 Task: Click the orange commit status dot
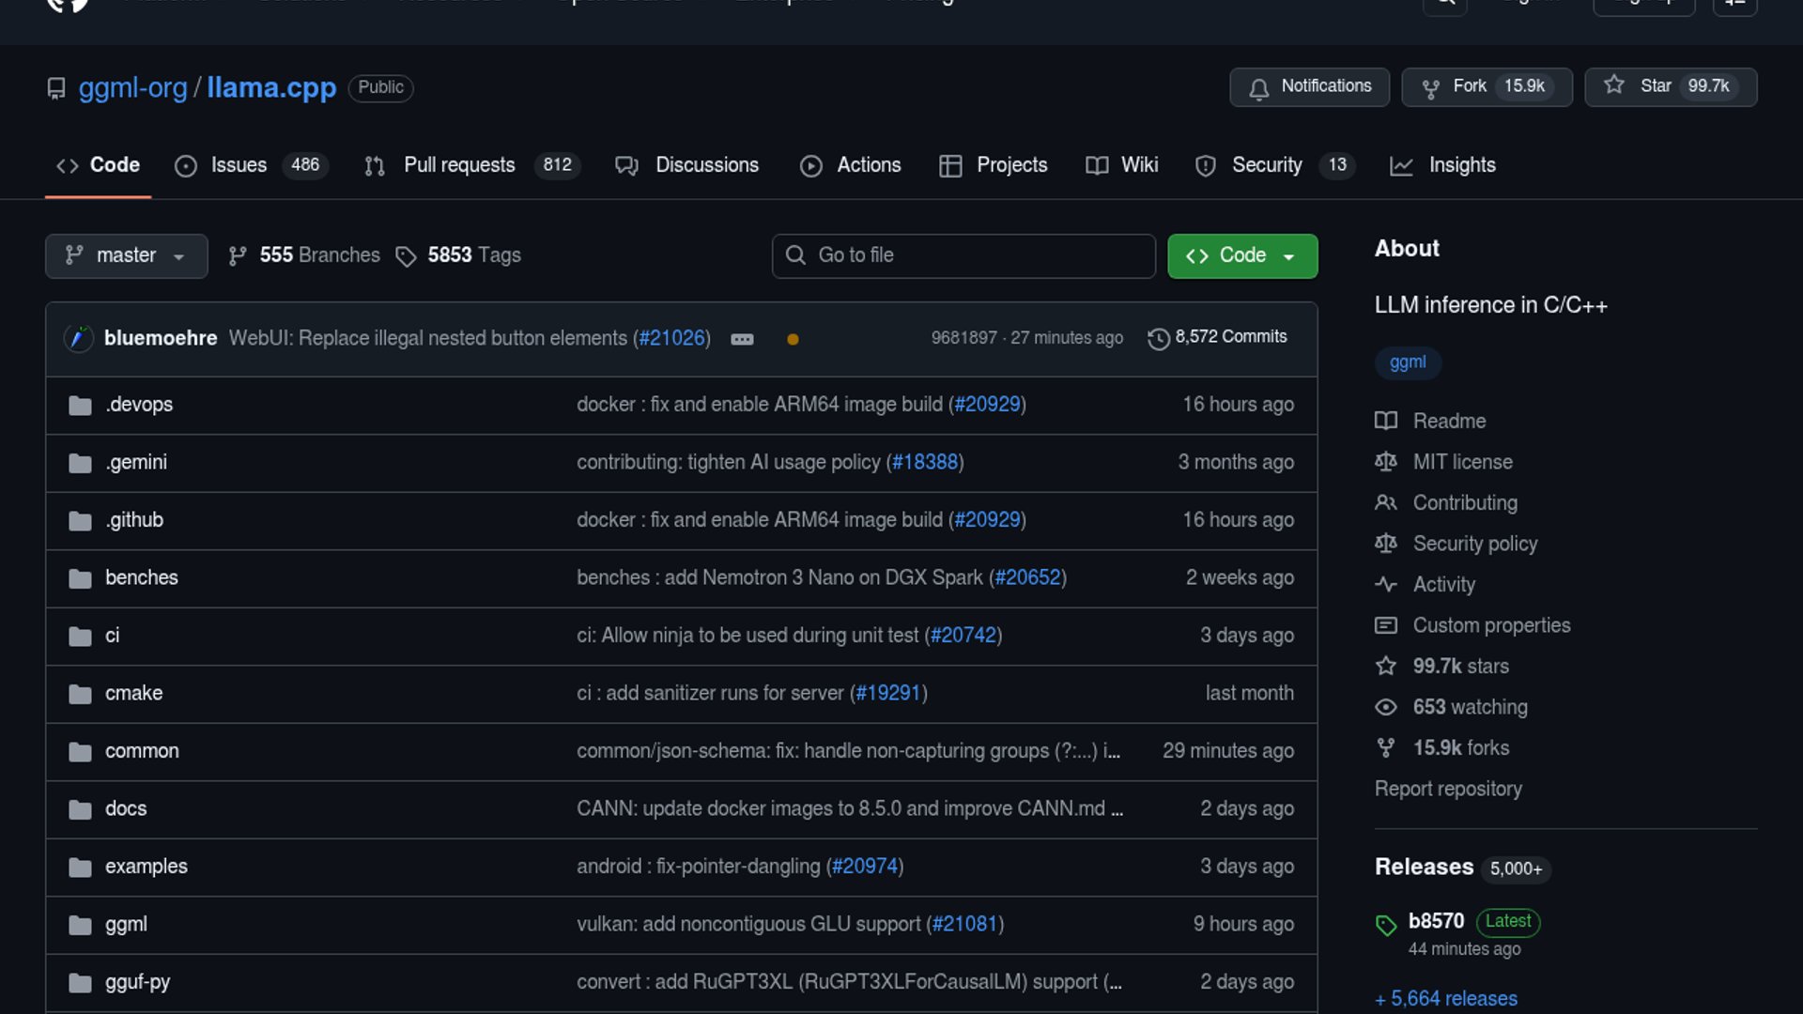(793, 340)
